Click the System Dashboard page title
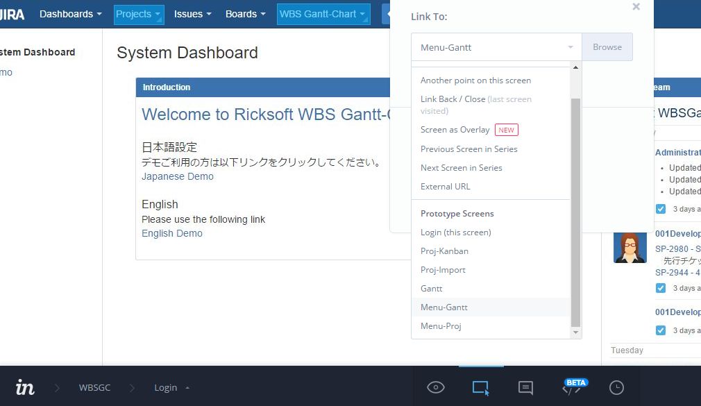 pos(187,53)
